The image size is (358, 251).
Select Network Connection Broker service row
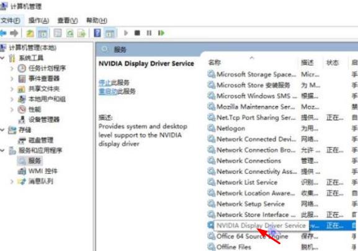pyautogui.click(x=282, y=150)
